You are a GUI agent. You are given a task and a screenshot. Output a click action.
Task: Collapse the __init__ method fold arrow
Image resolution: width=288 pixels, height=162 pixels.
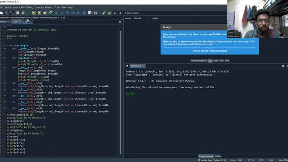(5, 49)
